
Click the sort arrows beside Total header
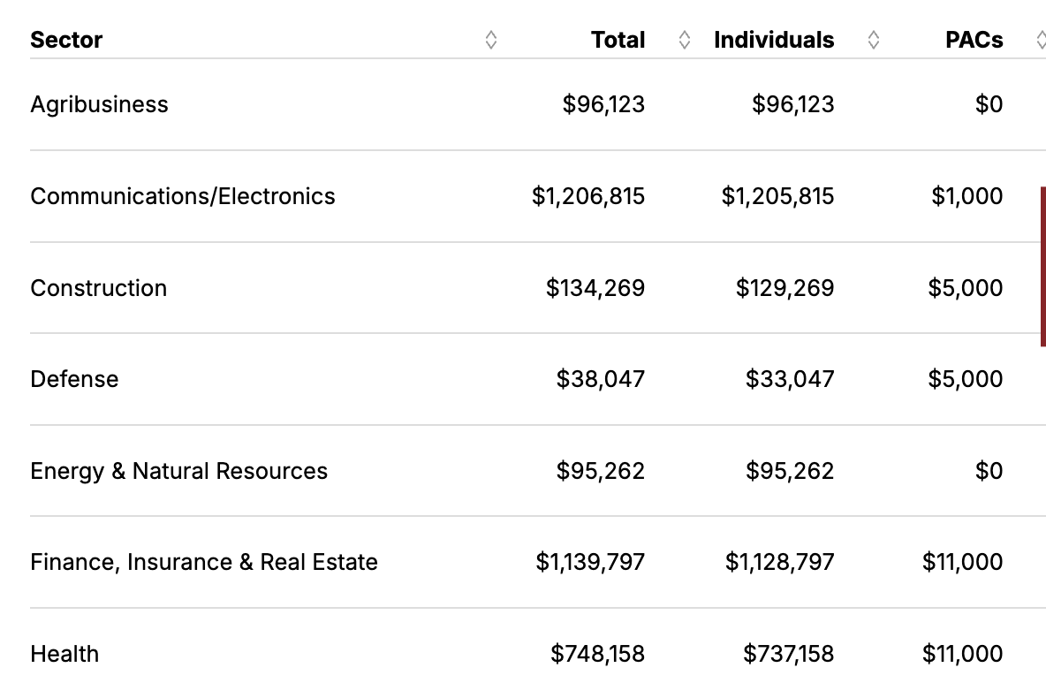tap(684, 40)
